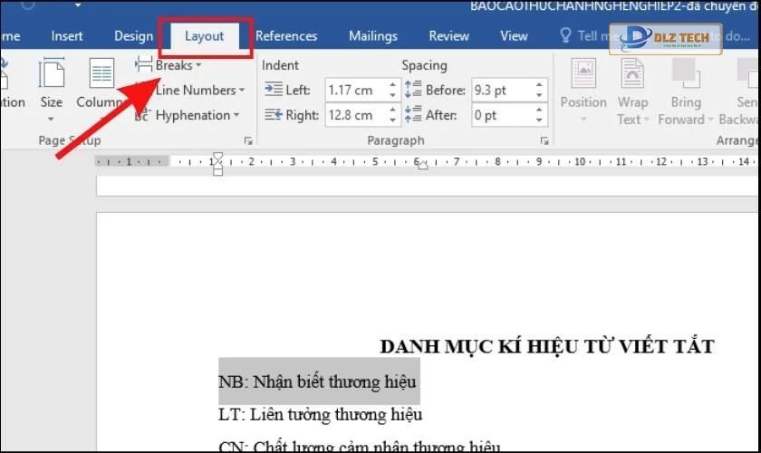Image resolution: width=761 pixels, height=453 pixels.
Task: Click the Columns icon
Action: 100,80
